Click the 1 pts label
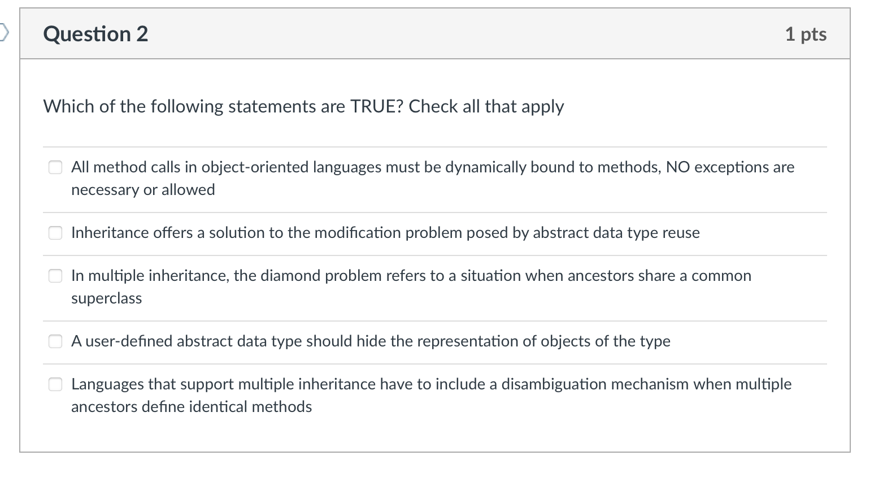This screenshot has height=477, width=896. click(x=807, y=34)
